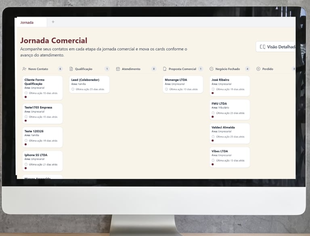Click the Jornada Comercial page title
Screen dimensions: 310x236
pos(54,40)
